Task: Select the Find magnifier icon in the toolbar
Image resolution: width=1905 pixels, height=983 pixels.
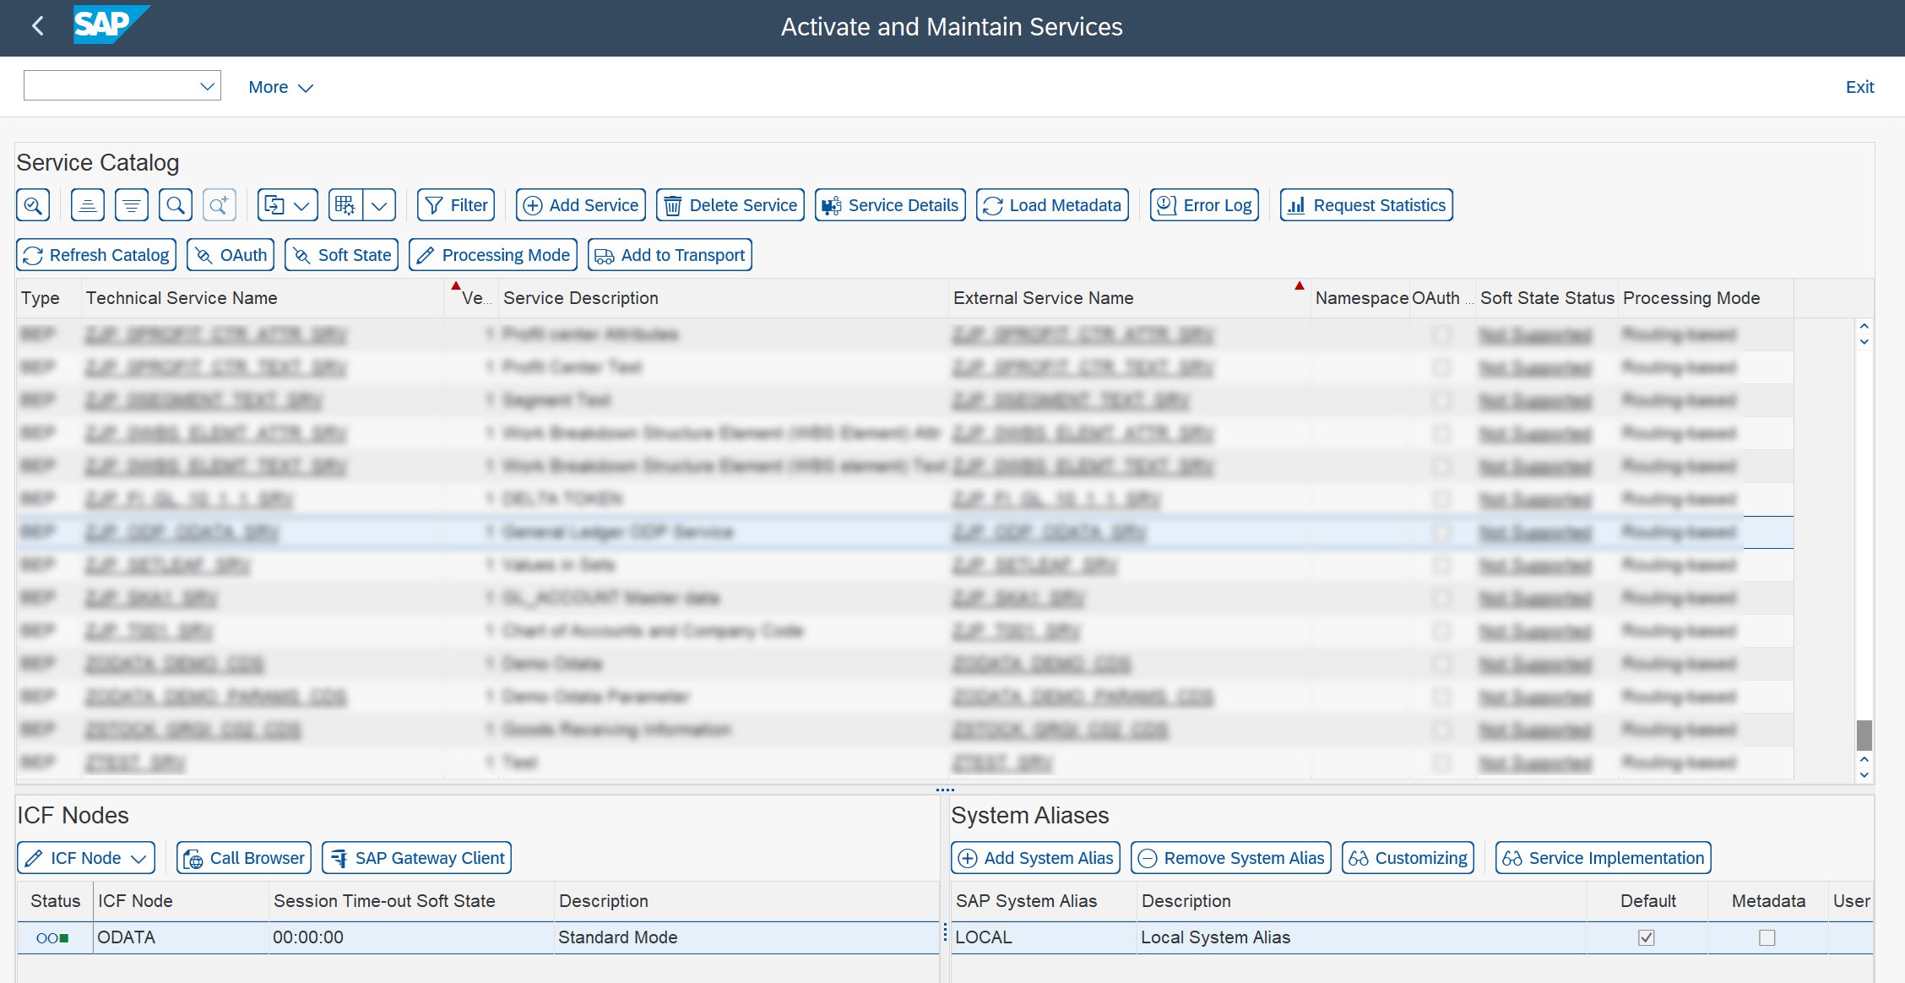Action: [x=176, y=204]
